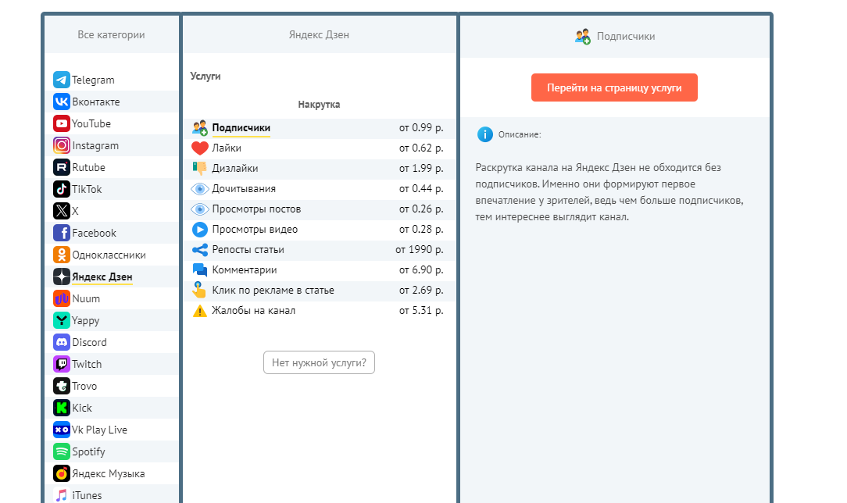
Task: Click the warning triangle Жалобы icon
Action: [200, 311]
